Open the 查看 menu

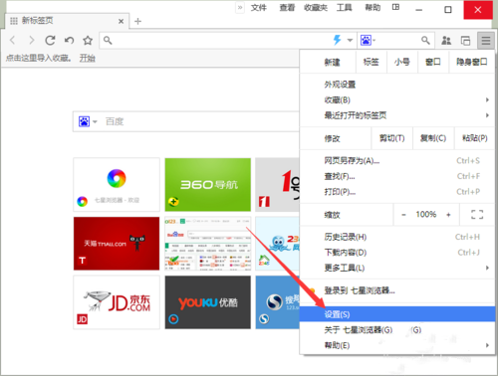point(287,8)
